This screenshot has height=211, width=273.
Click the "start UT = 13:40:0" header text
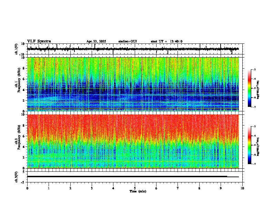point(166,41)
